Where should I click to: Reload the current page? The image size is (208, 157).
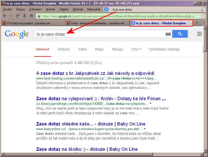[x=18, y=16]
